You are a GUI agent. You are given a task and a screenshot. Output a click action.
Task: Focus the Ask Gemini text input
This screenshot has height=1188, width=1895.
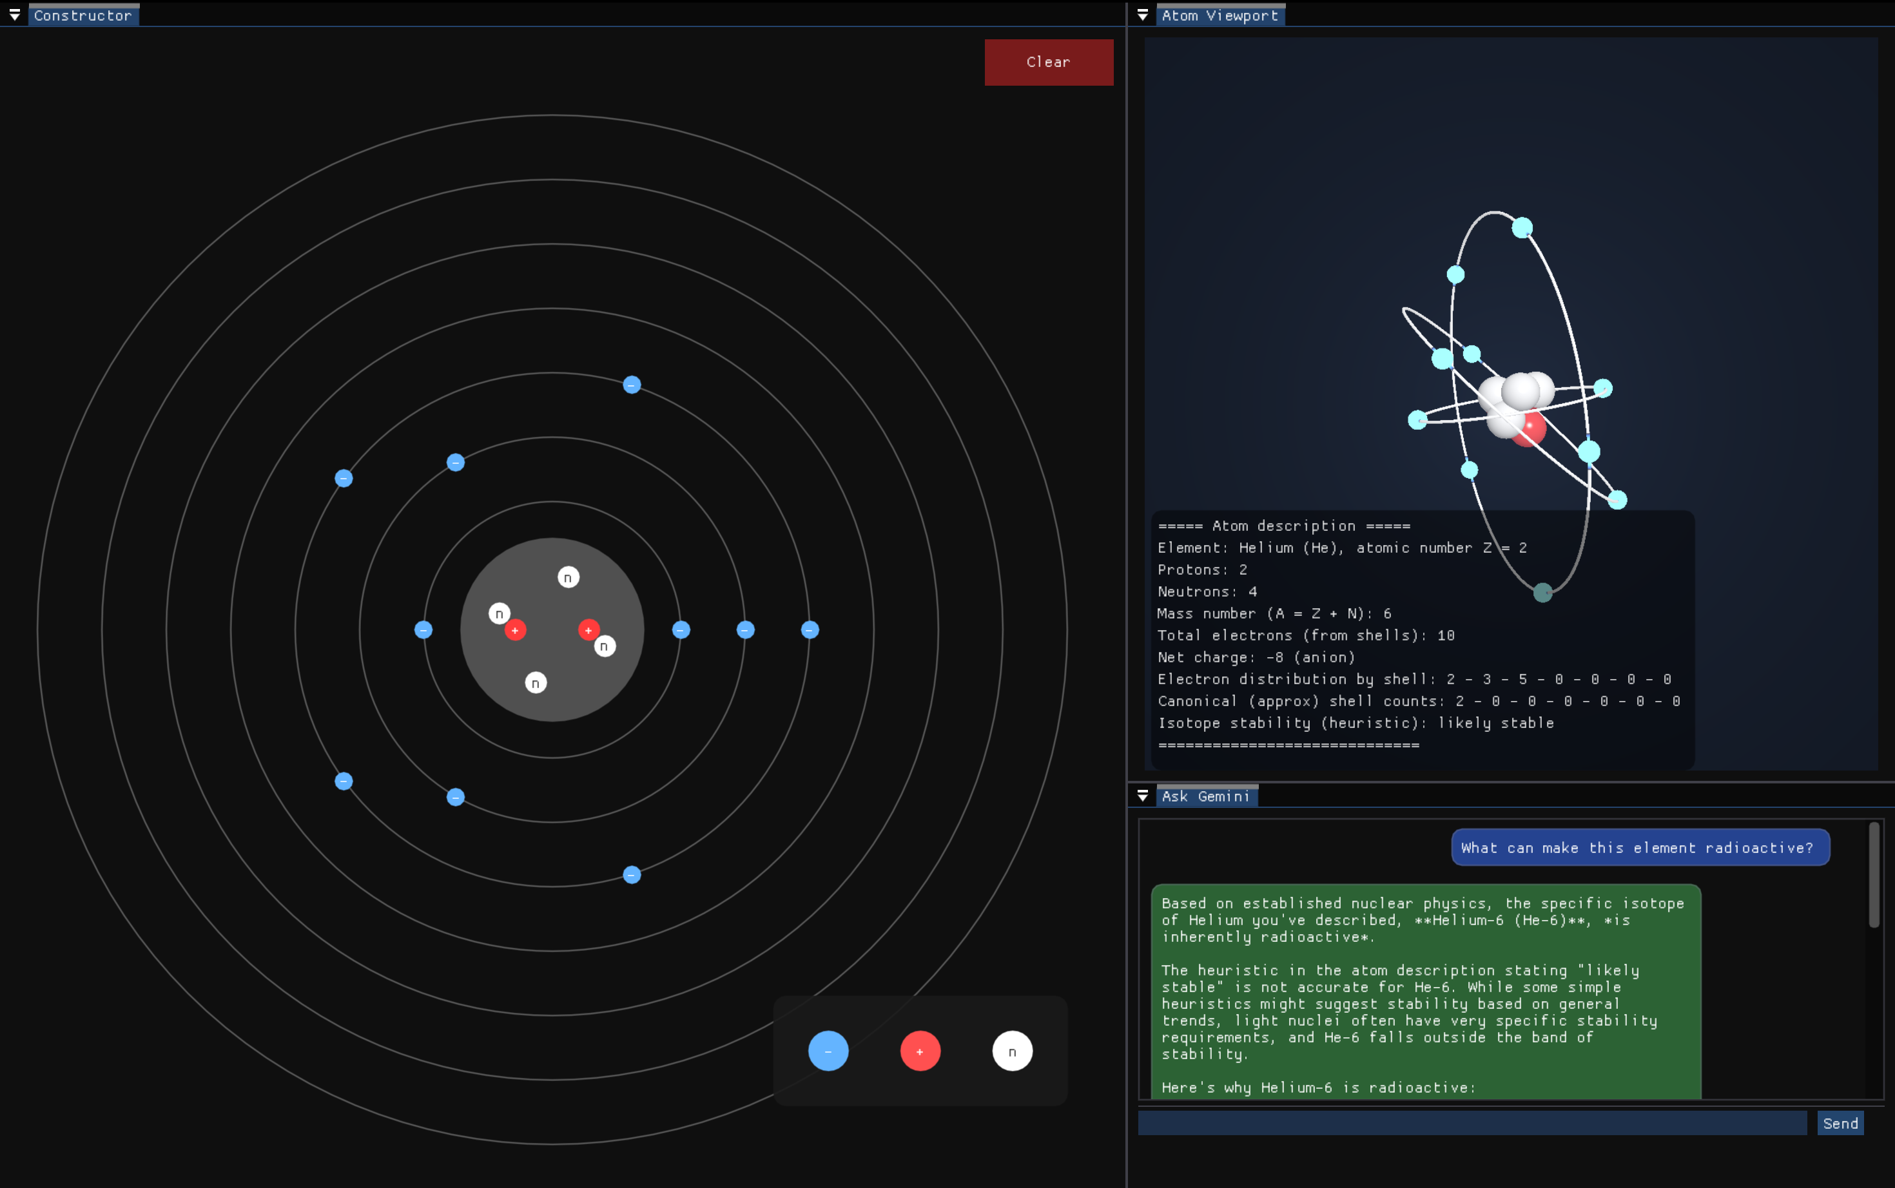click(x=1471, y=1123)
